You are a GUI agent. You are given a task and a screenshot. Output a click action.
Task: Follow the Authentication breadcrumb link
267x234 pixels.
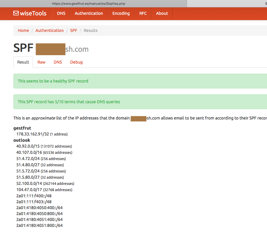click(50, 30)
